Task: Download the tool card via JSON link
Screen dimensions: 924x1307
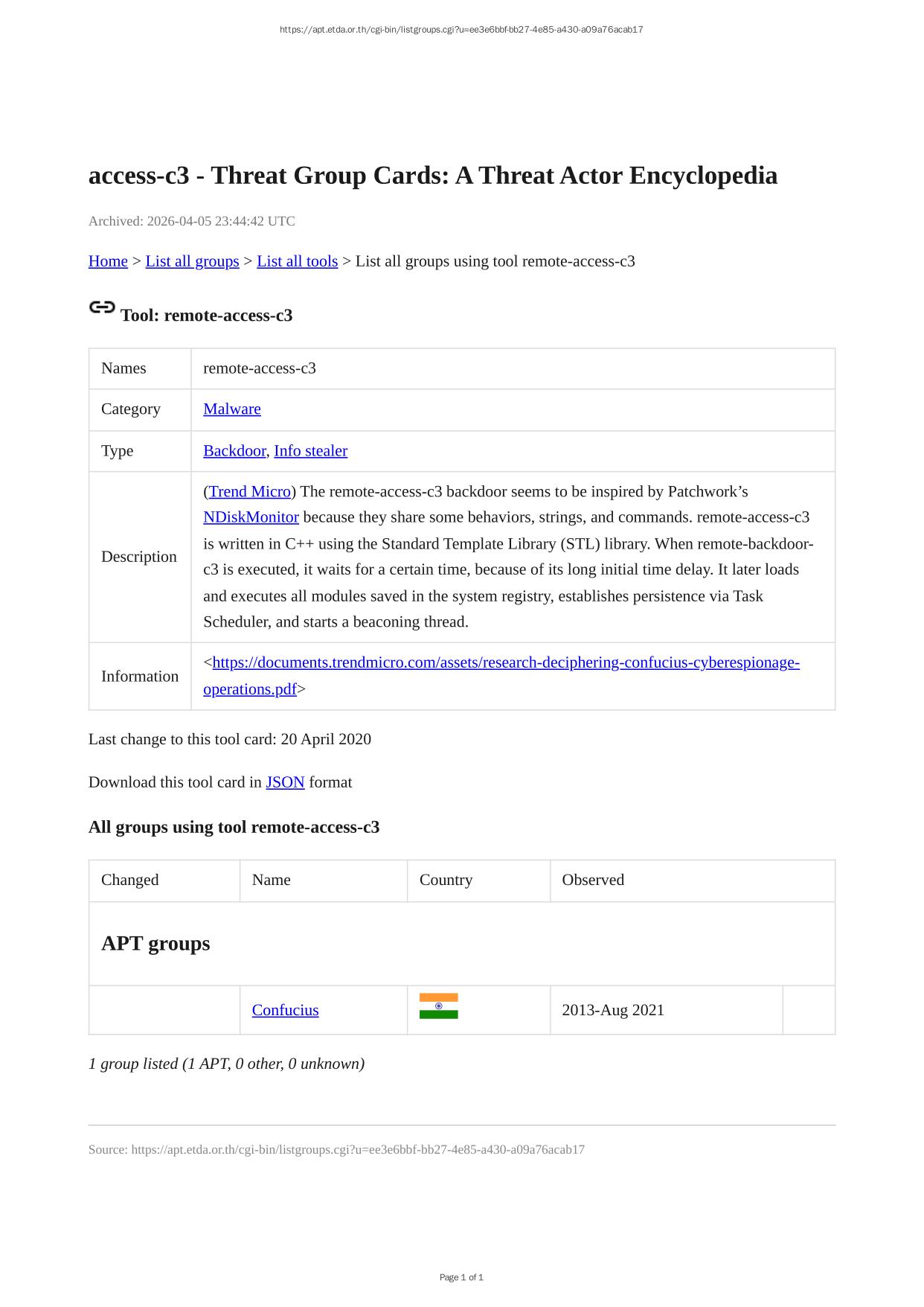Action: 285,782
